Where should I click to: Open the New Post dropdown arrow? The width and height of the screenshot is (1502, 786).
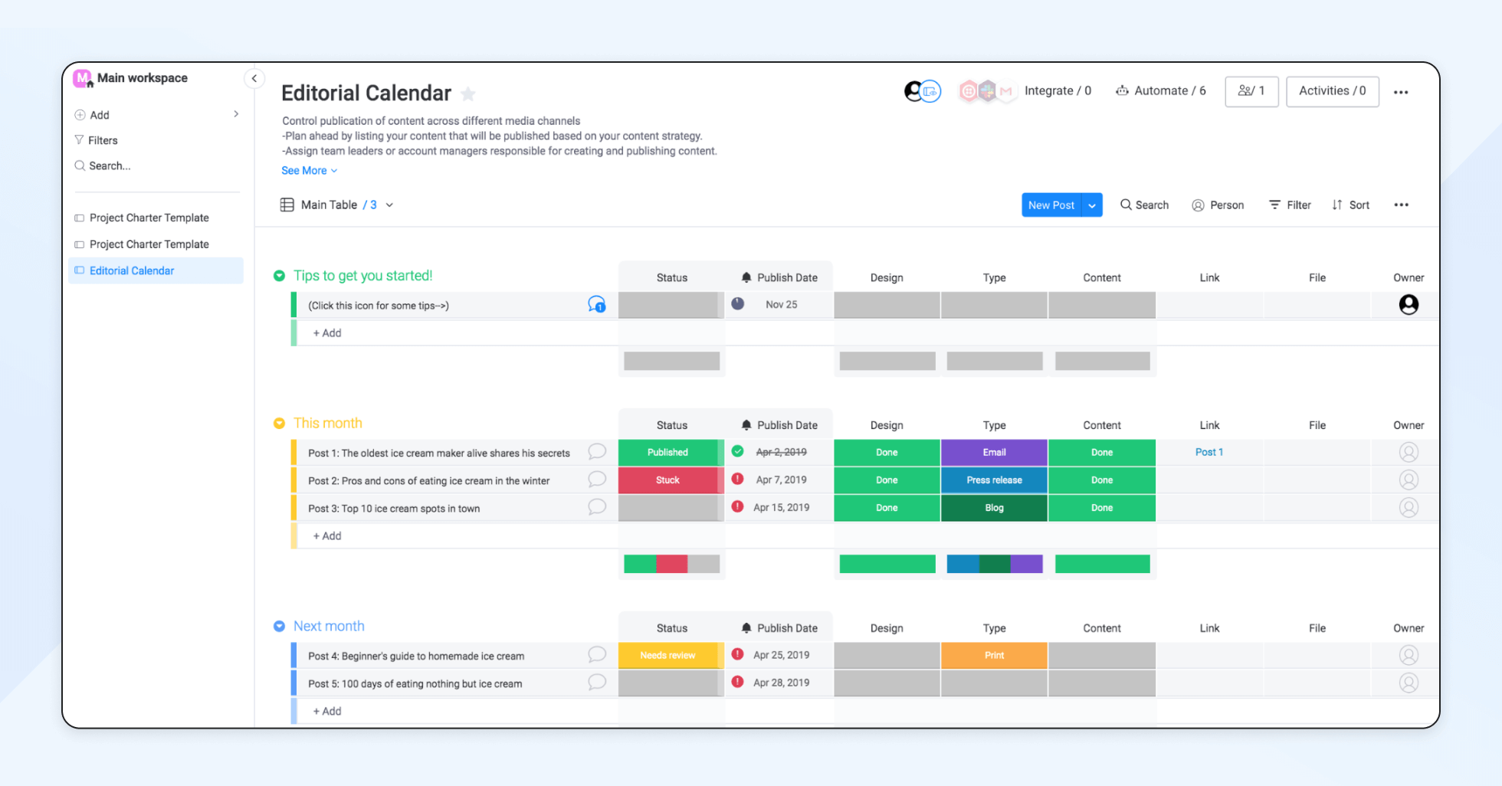pos(1092,205)
